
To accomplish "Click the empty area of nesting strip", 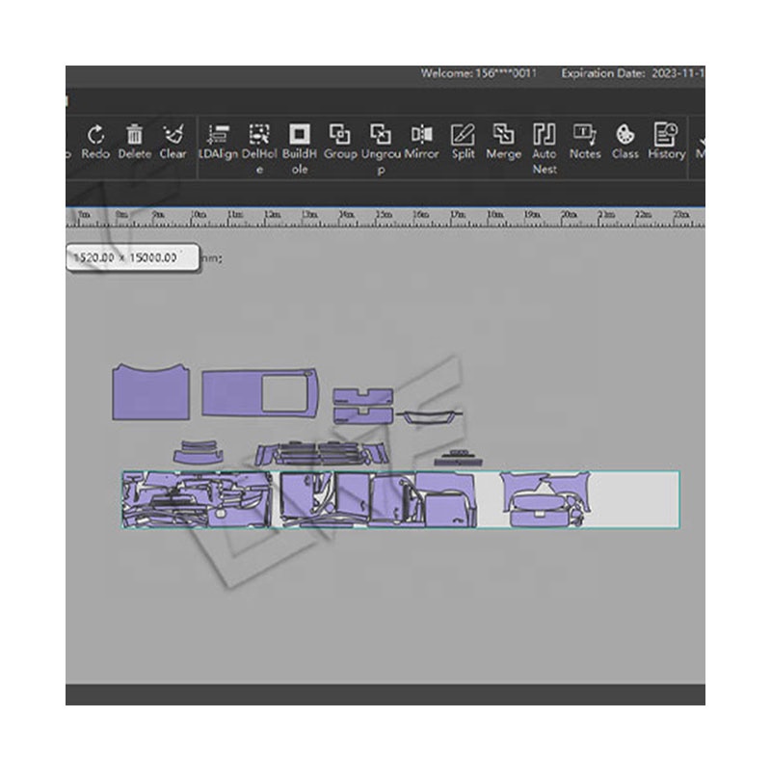I will 633,499.
